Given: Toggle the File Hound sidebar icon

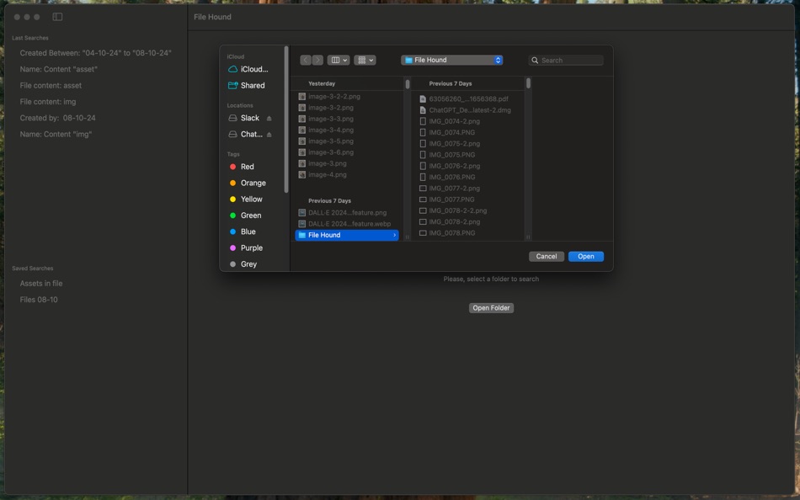Looking at the screenshot, I should 56,16.
